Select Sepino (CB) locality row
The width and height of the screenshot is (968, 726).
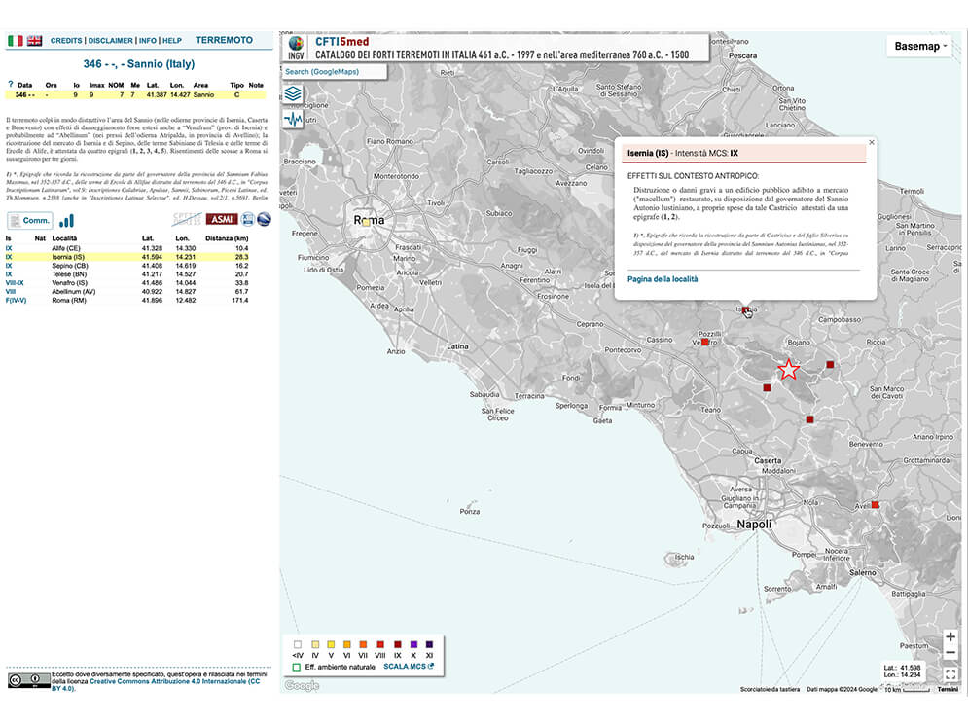127,266
